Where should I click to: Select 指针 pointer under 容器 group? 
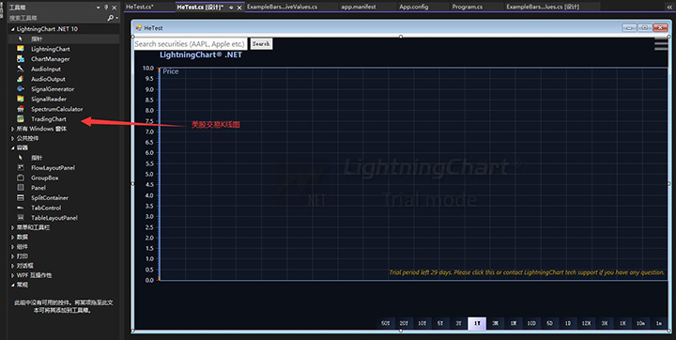click(37, 158)
